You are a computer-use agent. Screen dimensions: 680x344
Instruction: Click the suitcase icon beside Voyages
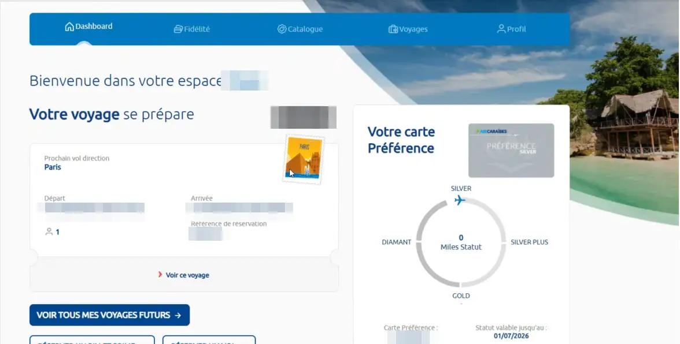click(393, 29)
